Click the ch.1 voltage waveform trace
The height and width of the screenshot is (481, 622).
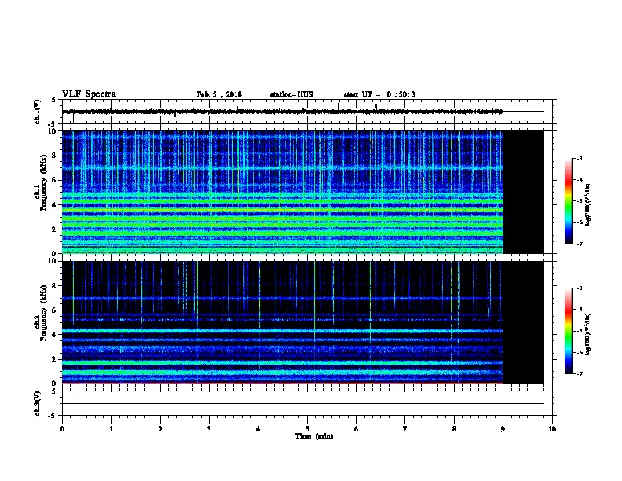pos(302,112)
